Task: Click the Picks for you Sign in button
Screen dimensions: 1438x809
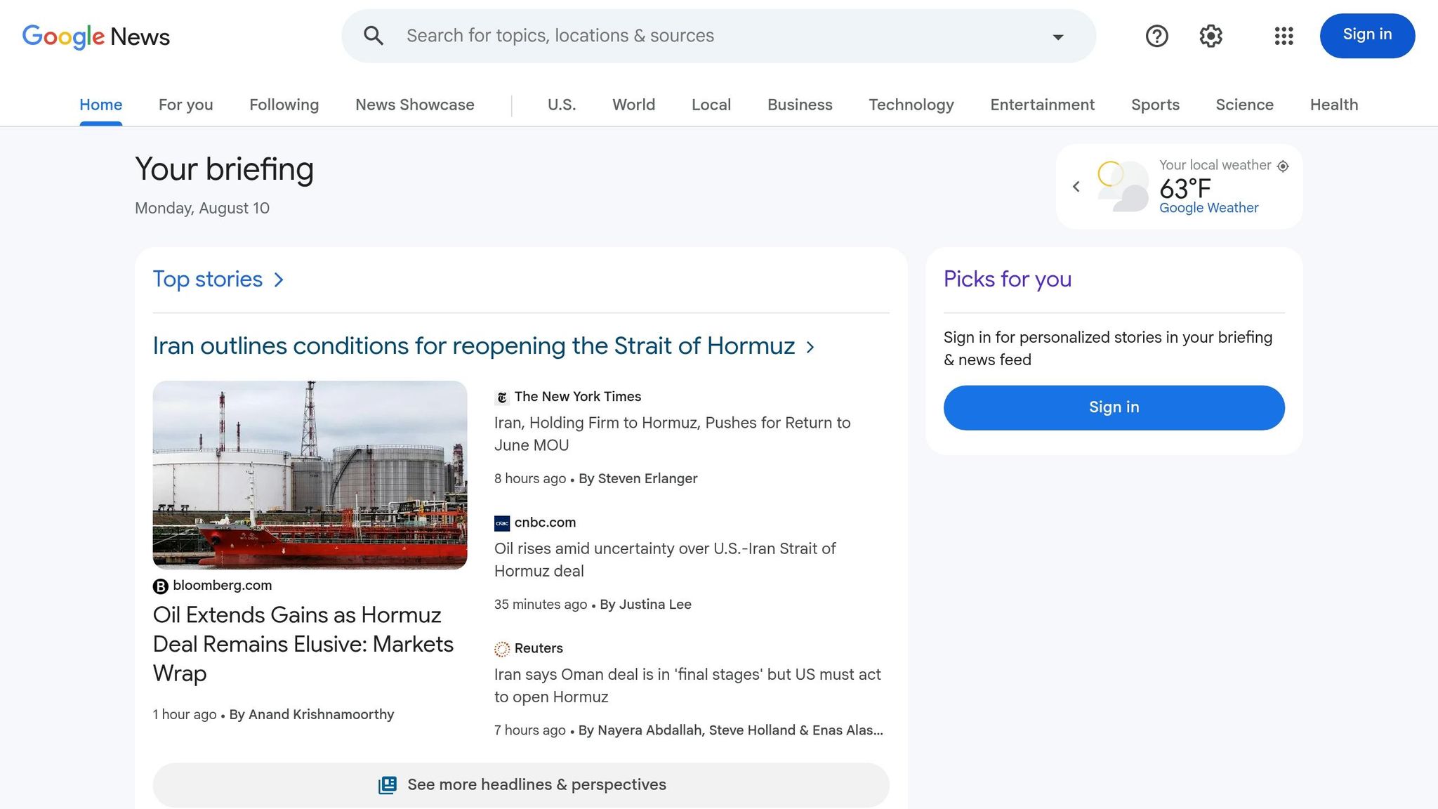Action: (1114, 407)
